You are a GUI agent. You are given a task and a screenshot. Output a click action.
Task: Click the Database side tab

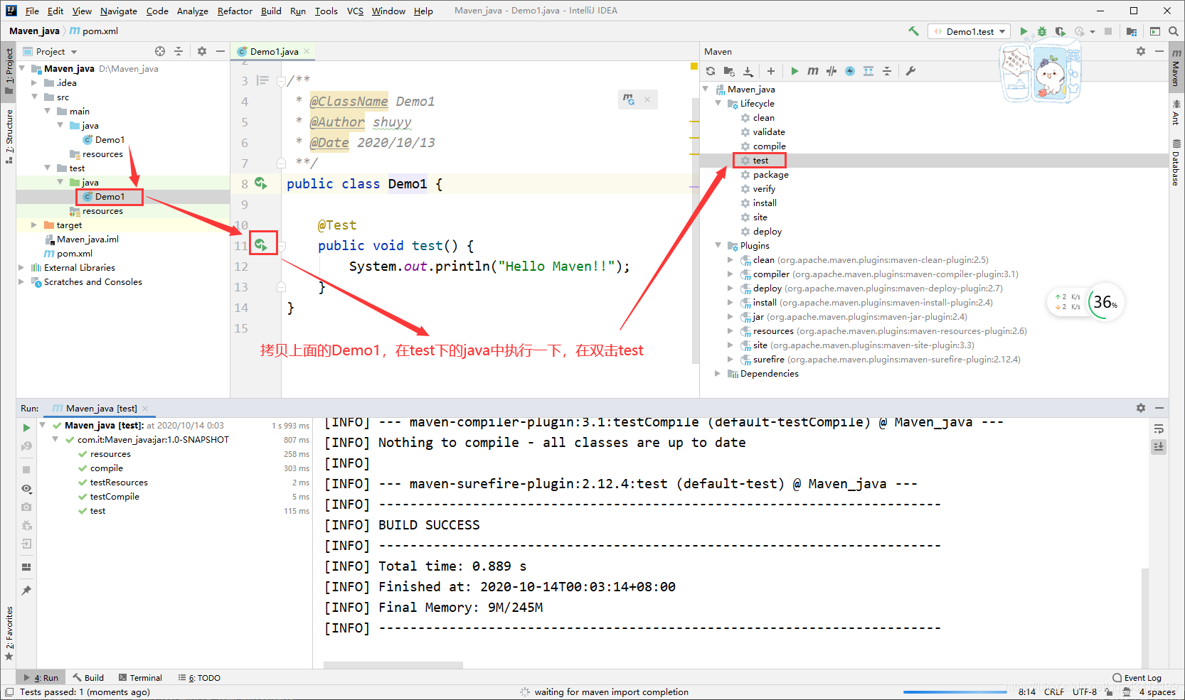point(1176,163)
